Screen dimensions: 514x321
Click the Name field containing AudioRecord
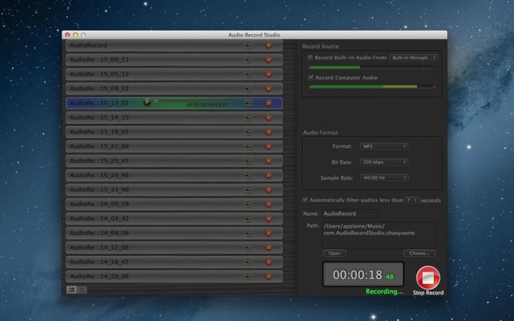click(349, 213)
